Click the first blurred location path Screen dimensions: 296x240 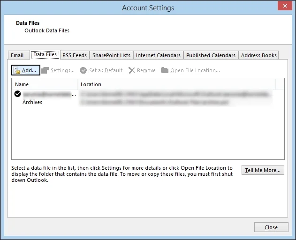pos(175,94)
